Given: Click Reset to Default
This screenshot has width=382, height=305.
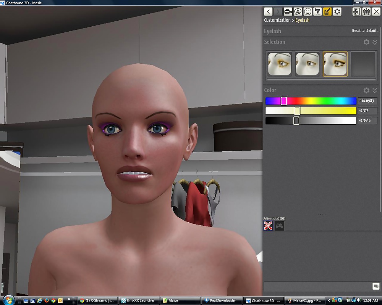Looking at the screenshot, I should (x=364, y=30).
